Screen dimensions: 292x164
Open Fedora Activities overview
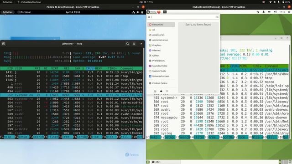[7, 12]
